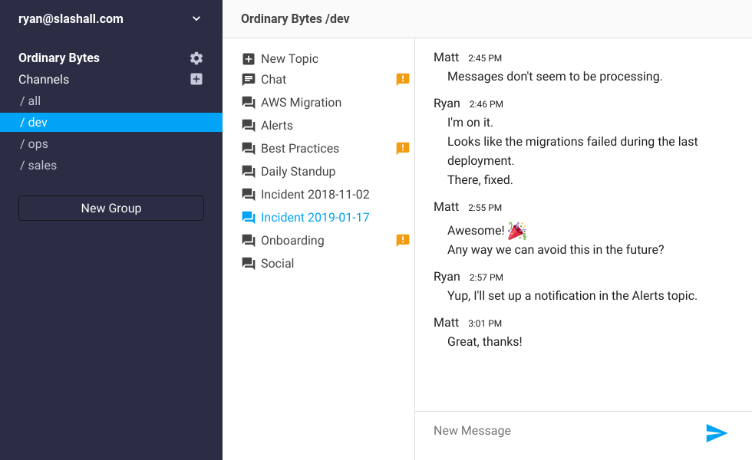
Task: Open the Social topic
Action: point(277,264)
